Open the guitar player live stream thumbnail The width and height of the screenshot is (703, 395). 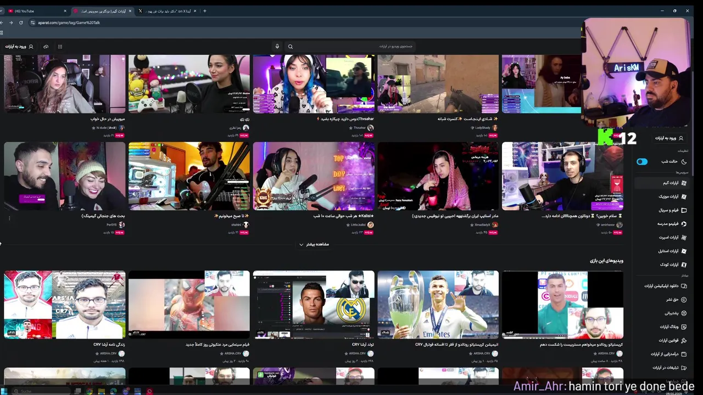(x=189, y=176)
